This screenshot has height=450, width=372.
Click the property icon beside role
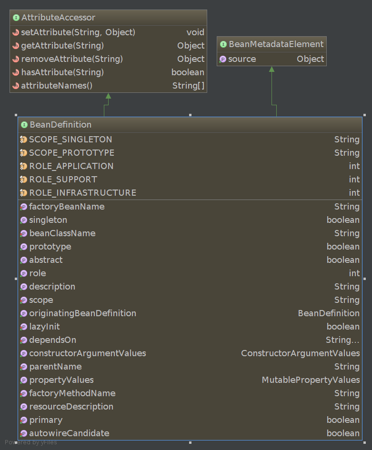pyautogui.click(x=23, y=273)
